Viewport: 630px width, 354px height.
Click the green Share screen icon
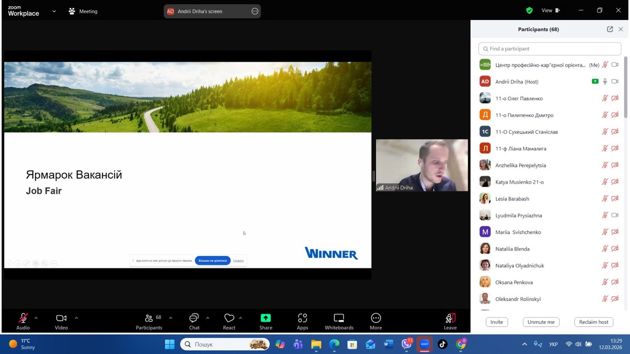point(266,318)
